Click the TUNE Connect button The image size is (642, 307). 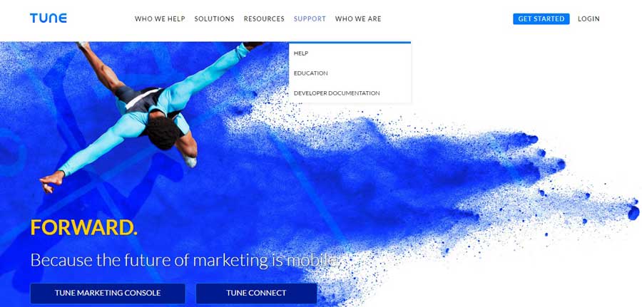click(x=256, y=293)
